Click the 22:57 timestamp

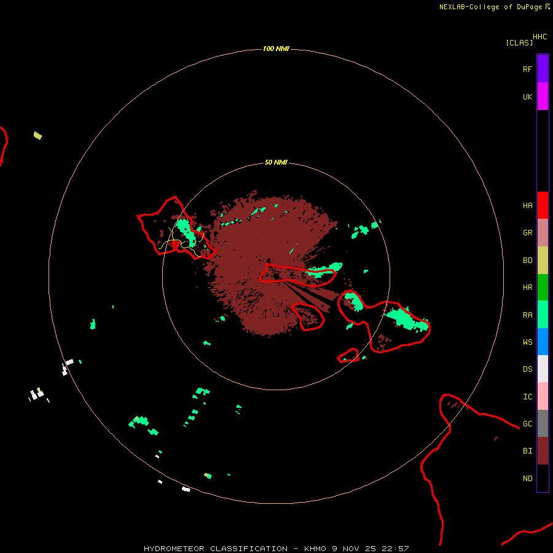click(x=396, y=549)
